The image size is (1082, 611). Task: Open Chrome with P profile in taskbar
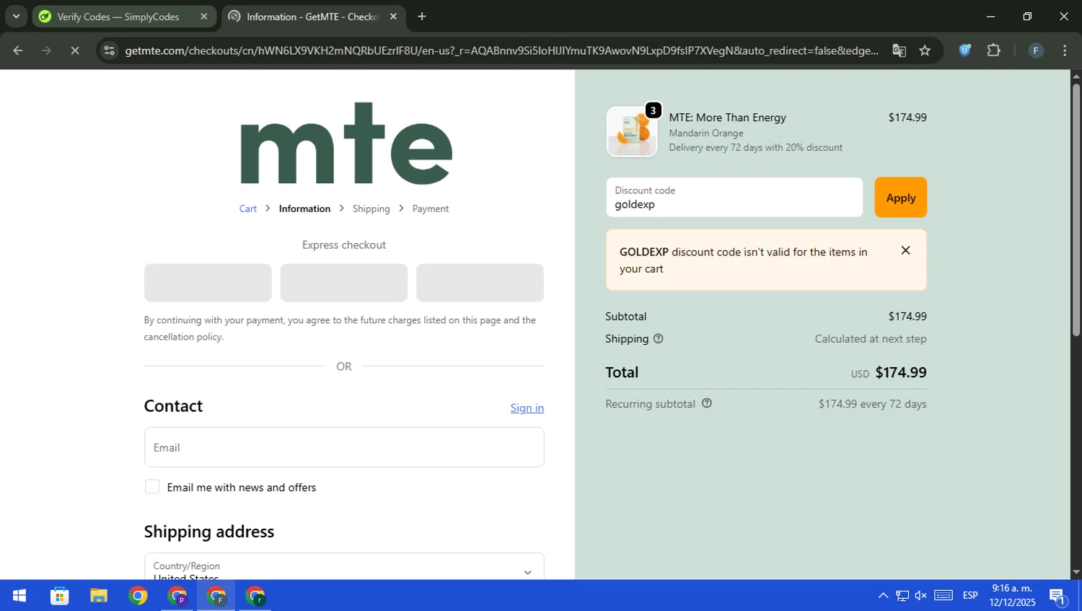[x=177, y=596]
